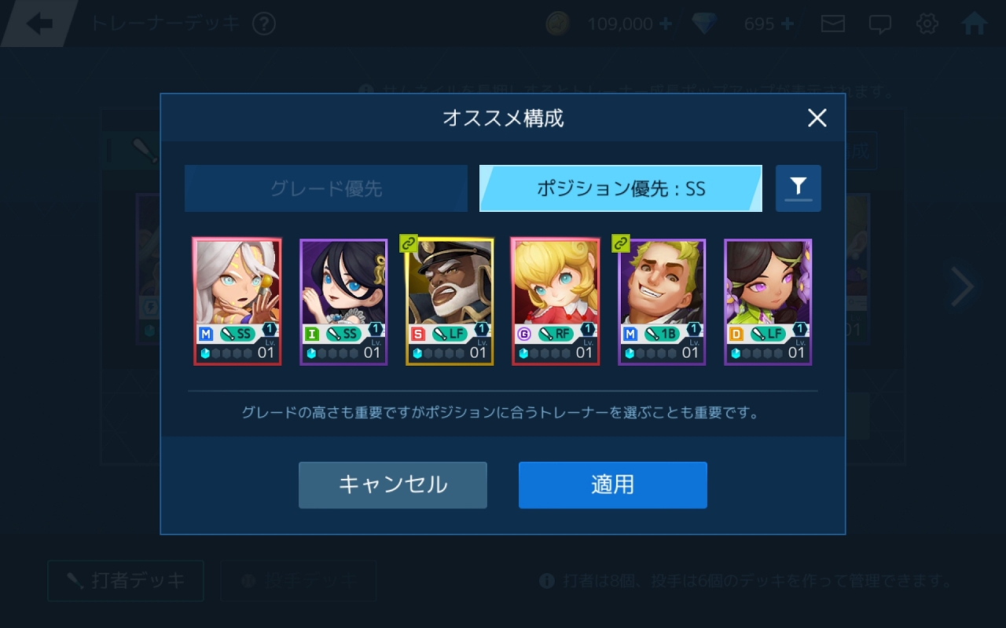This screenshot has width=1006, height=628.
Task: Apply the recommended deck with 適用
Action: click(613, 485)
